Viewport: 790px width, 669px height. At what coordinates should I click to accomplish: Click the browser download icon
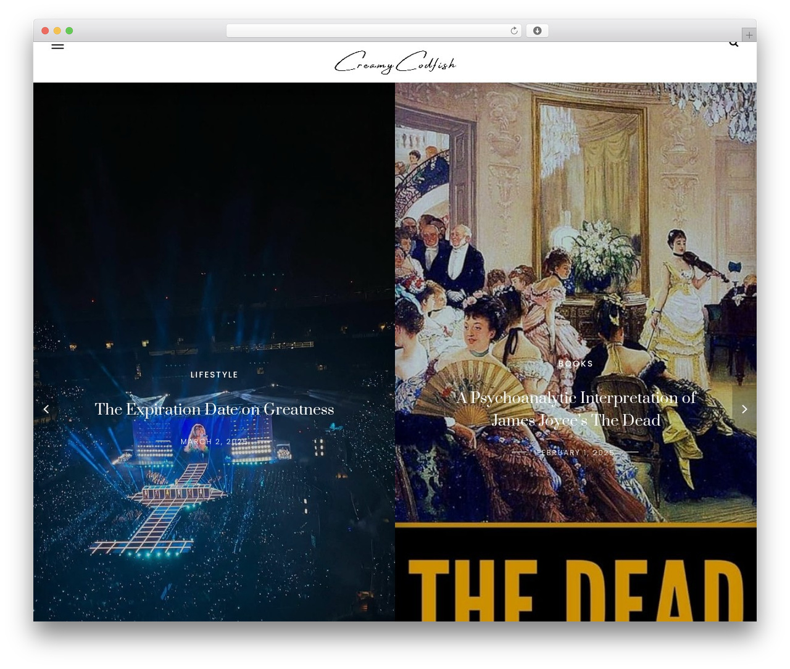coord(537,31)
